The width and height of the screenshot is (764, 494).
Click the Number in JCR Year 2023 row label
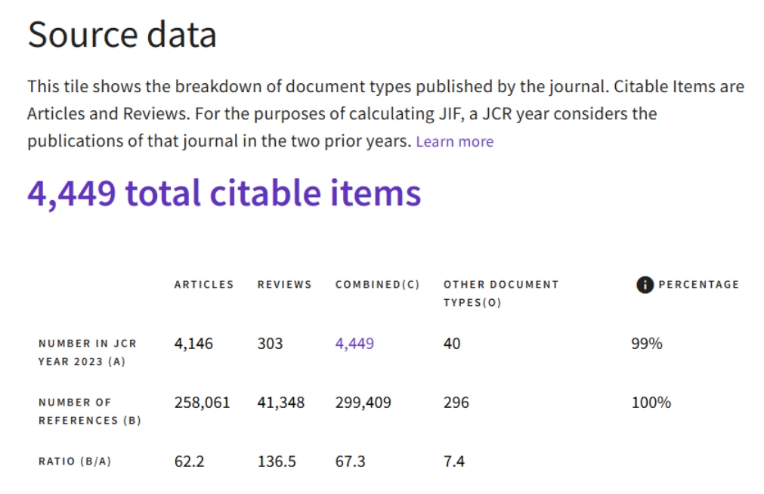coord(87,352)
